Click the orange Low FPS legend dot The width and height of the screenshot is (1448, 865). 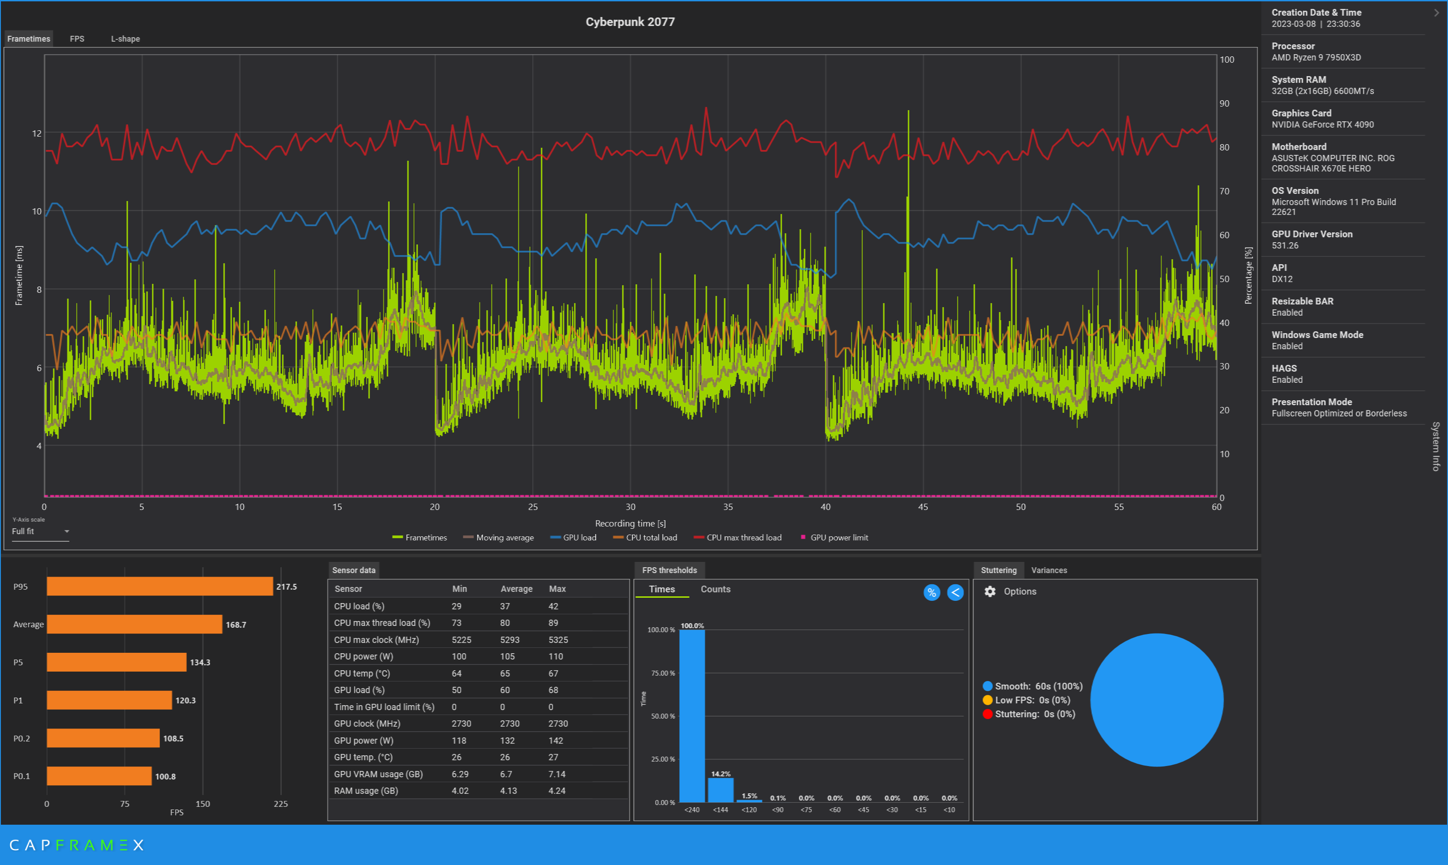(x=987, y=700)
